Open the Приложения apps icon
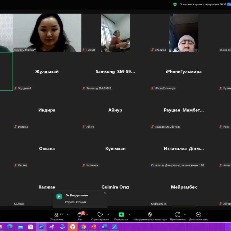Viewport: 231px width, 231px height. coord(178,215)
